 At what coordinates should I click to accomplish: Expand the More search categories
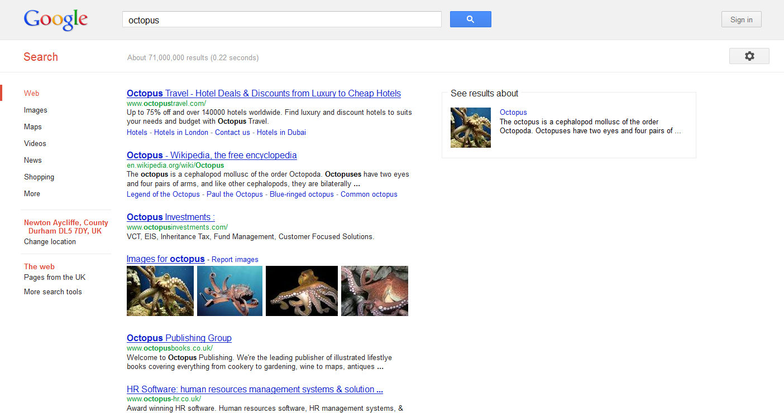click(x=32, y=193)
